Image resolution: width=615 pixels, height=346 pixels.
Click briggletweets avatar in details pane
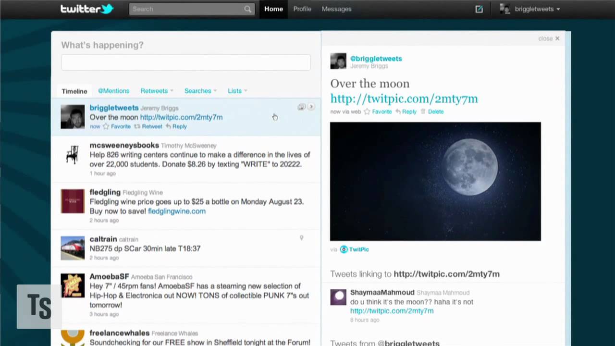click(x=338, y=61)
